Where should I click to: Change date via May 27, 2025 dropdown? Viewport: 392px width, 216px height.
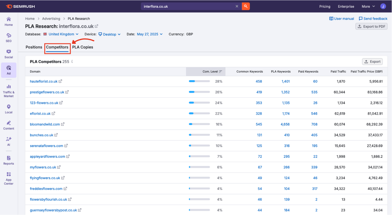click(x=149, y=34)
